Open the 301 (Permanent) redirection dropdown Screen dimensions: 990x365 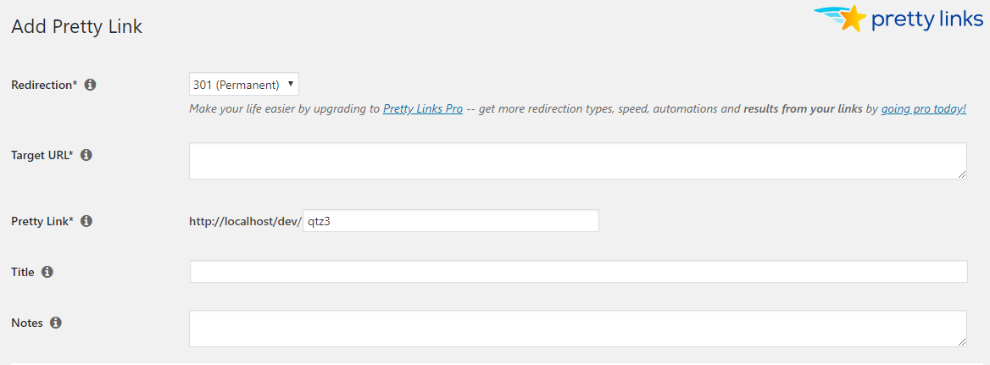click(x=244, y=85)
